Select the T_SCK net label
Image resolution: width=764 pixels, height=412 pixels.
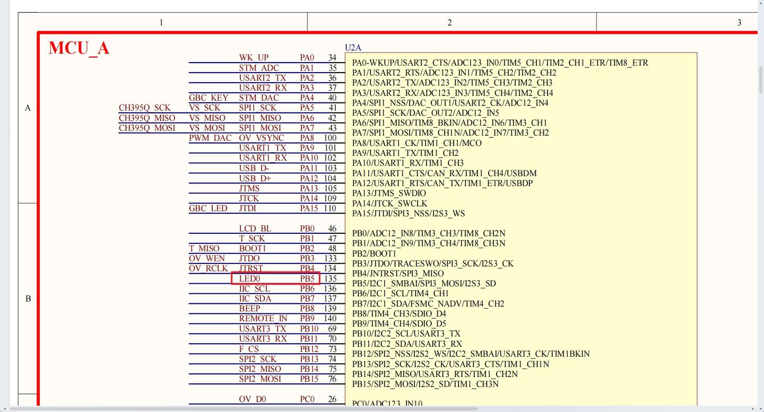(x=252, y=239)
